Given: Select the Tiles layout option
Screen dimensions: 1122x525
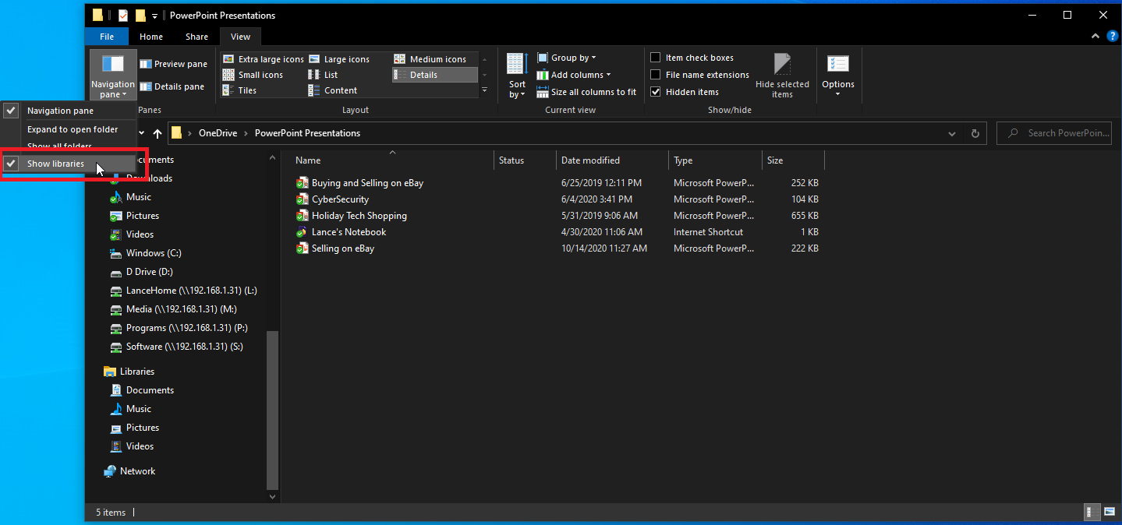Looking at the screenshot, I should (239, 90).
